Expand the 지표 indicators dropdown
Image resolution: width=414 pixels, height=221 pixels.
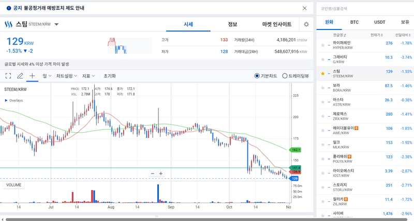tap(88, 76)
